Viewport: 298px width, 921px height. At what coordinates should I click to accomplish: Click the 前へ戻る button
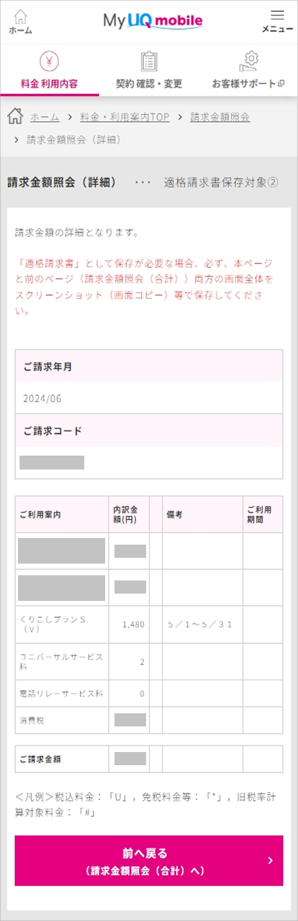pyautogui.click(x=149, y=860)
